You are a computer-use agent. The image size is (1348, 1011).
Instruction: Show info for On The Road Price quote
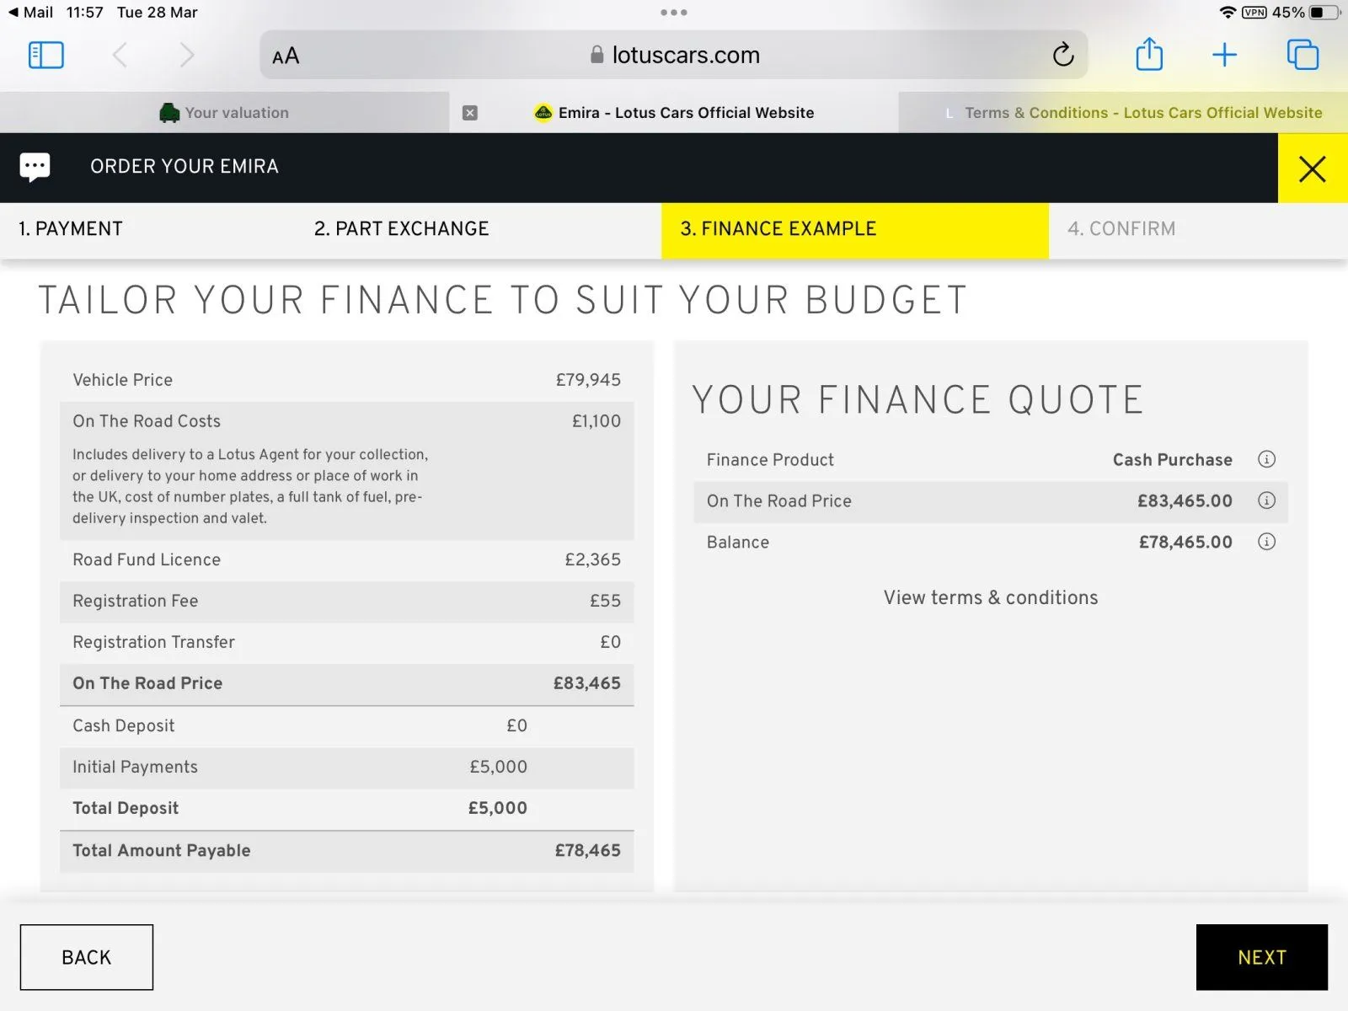coord(1266,500)
